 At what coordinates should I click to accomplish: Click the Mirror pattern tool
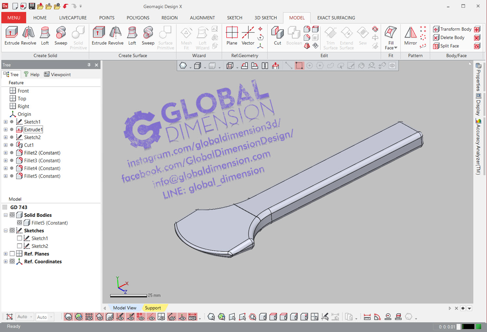410,37
